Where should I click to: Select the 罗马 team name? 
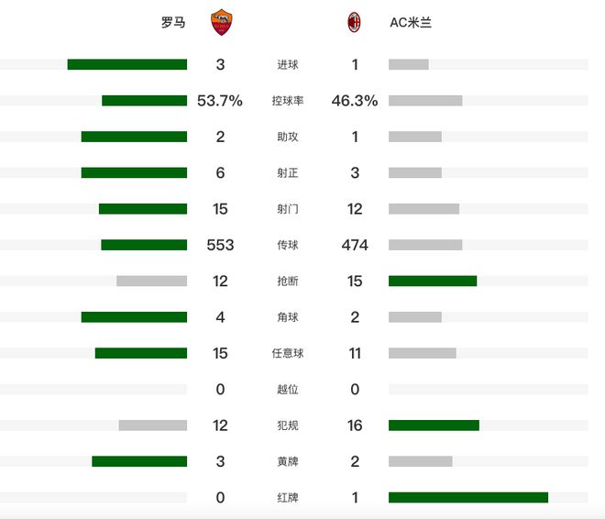point(173,23)
